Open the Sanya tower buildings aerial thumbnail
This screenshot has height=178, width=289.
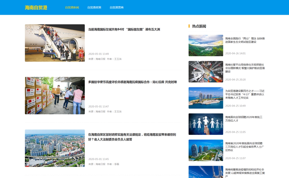(206, 150)
